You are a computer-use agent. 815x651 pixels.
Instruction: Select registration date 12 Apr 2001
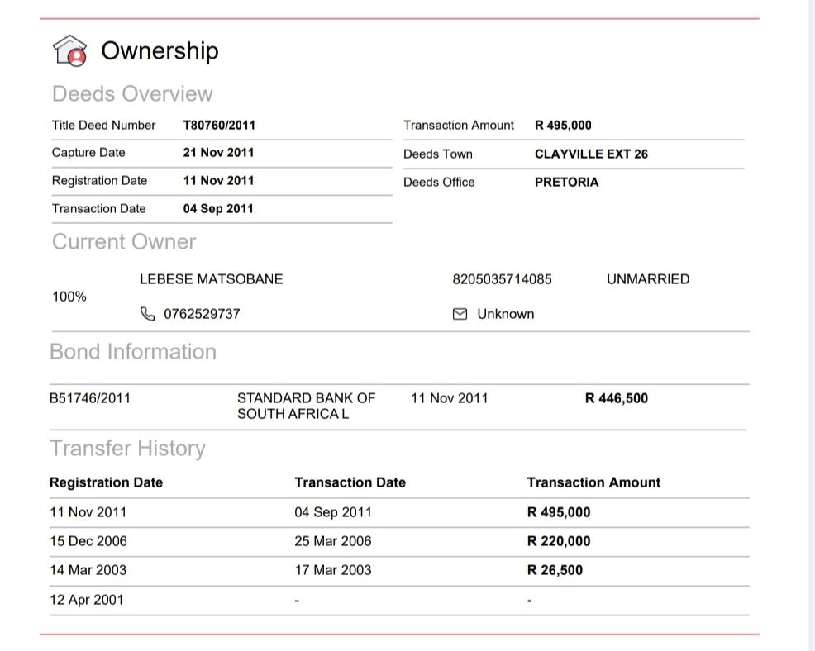point(87,600)
